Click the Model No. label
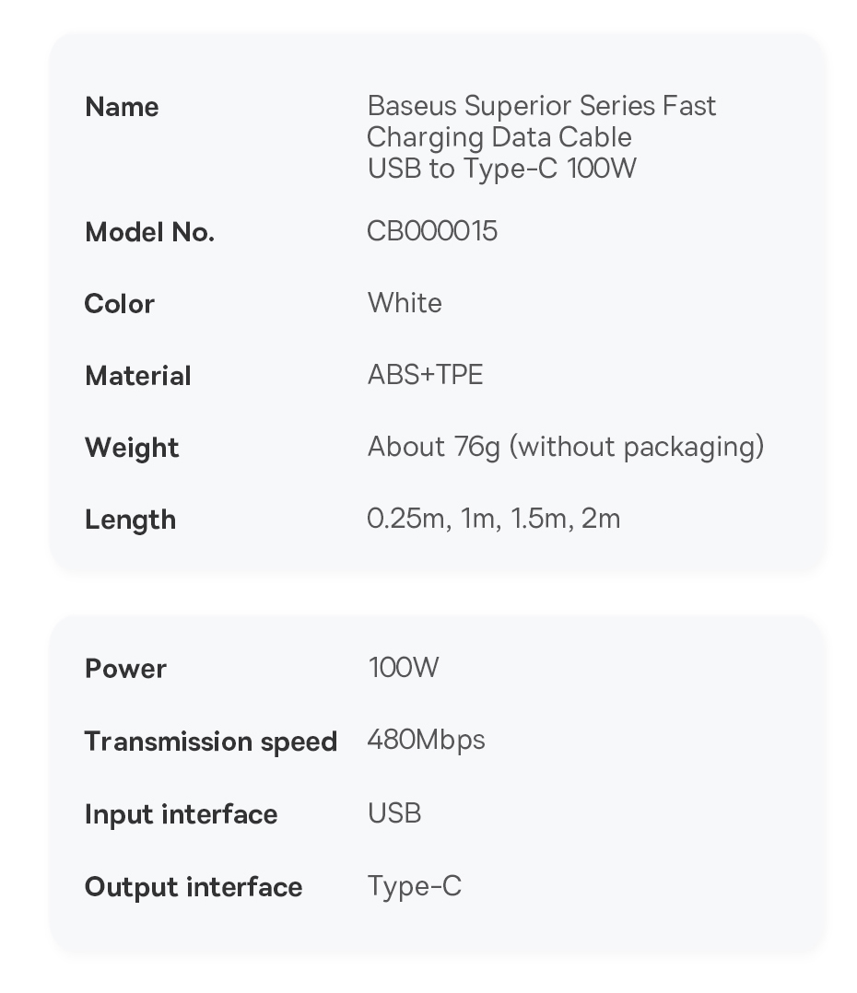Screen dimensions: 857x993 click(149, 232)
